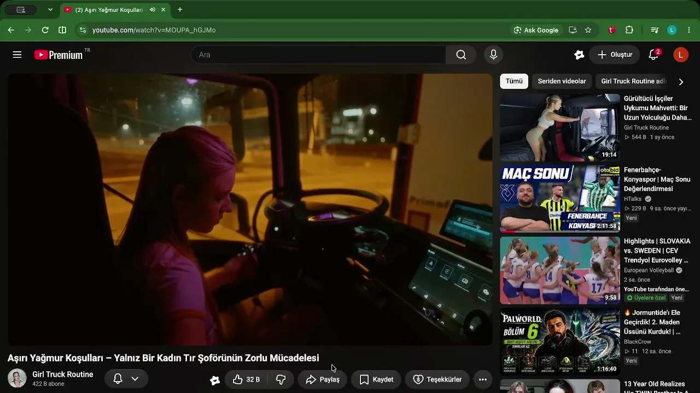The image size is (700, 393).
Task: Open the Extensions puzzle icon
Action: (629, 30)
